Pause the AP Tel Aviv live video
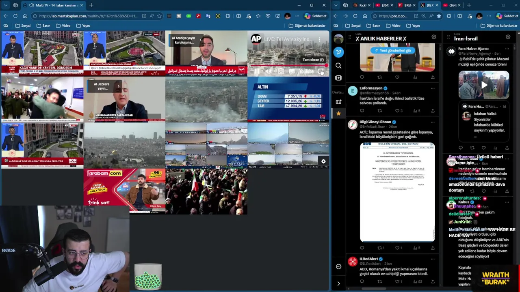This screenshot has width=520, height=292. click(257, 71)
